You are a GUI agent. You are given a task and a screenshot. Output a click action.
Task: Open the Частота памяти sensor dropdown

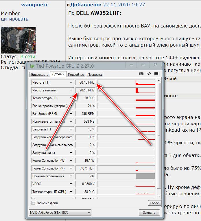click(x=71, y=90)
